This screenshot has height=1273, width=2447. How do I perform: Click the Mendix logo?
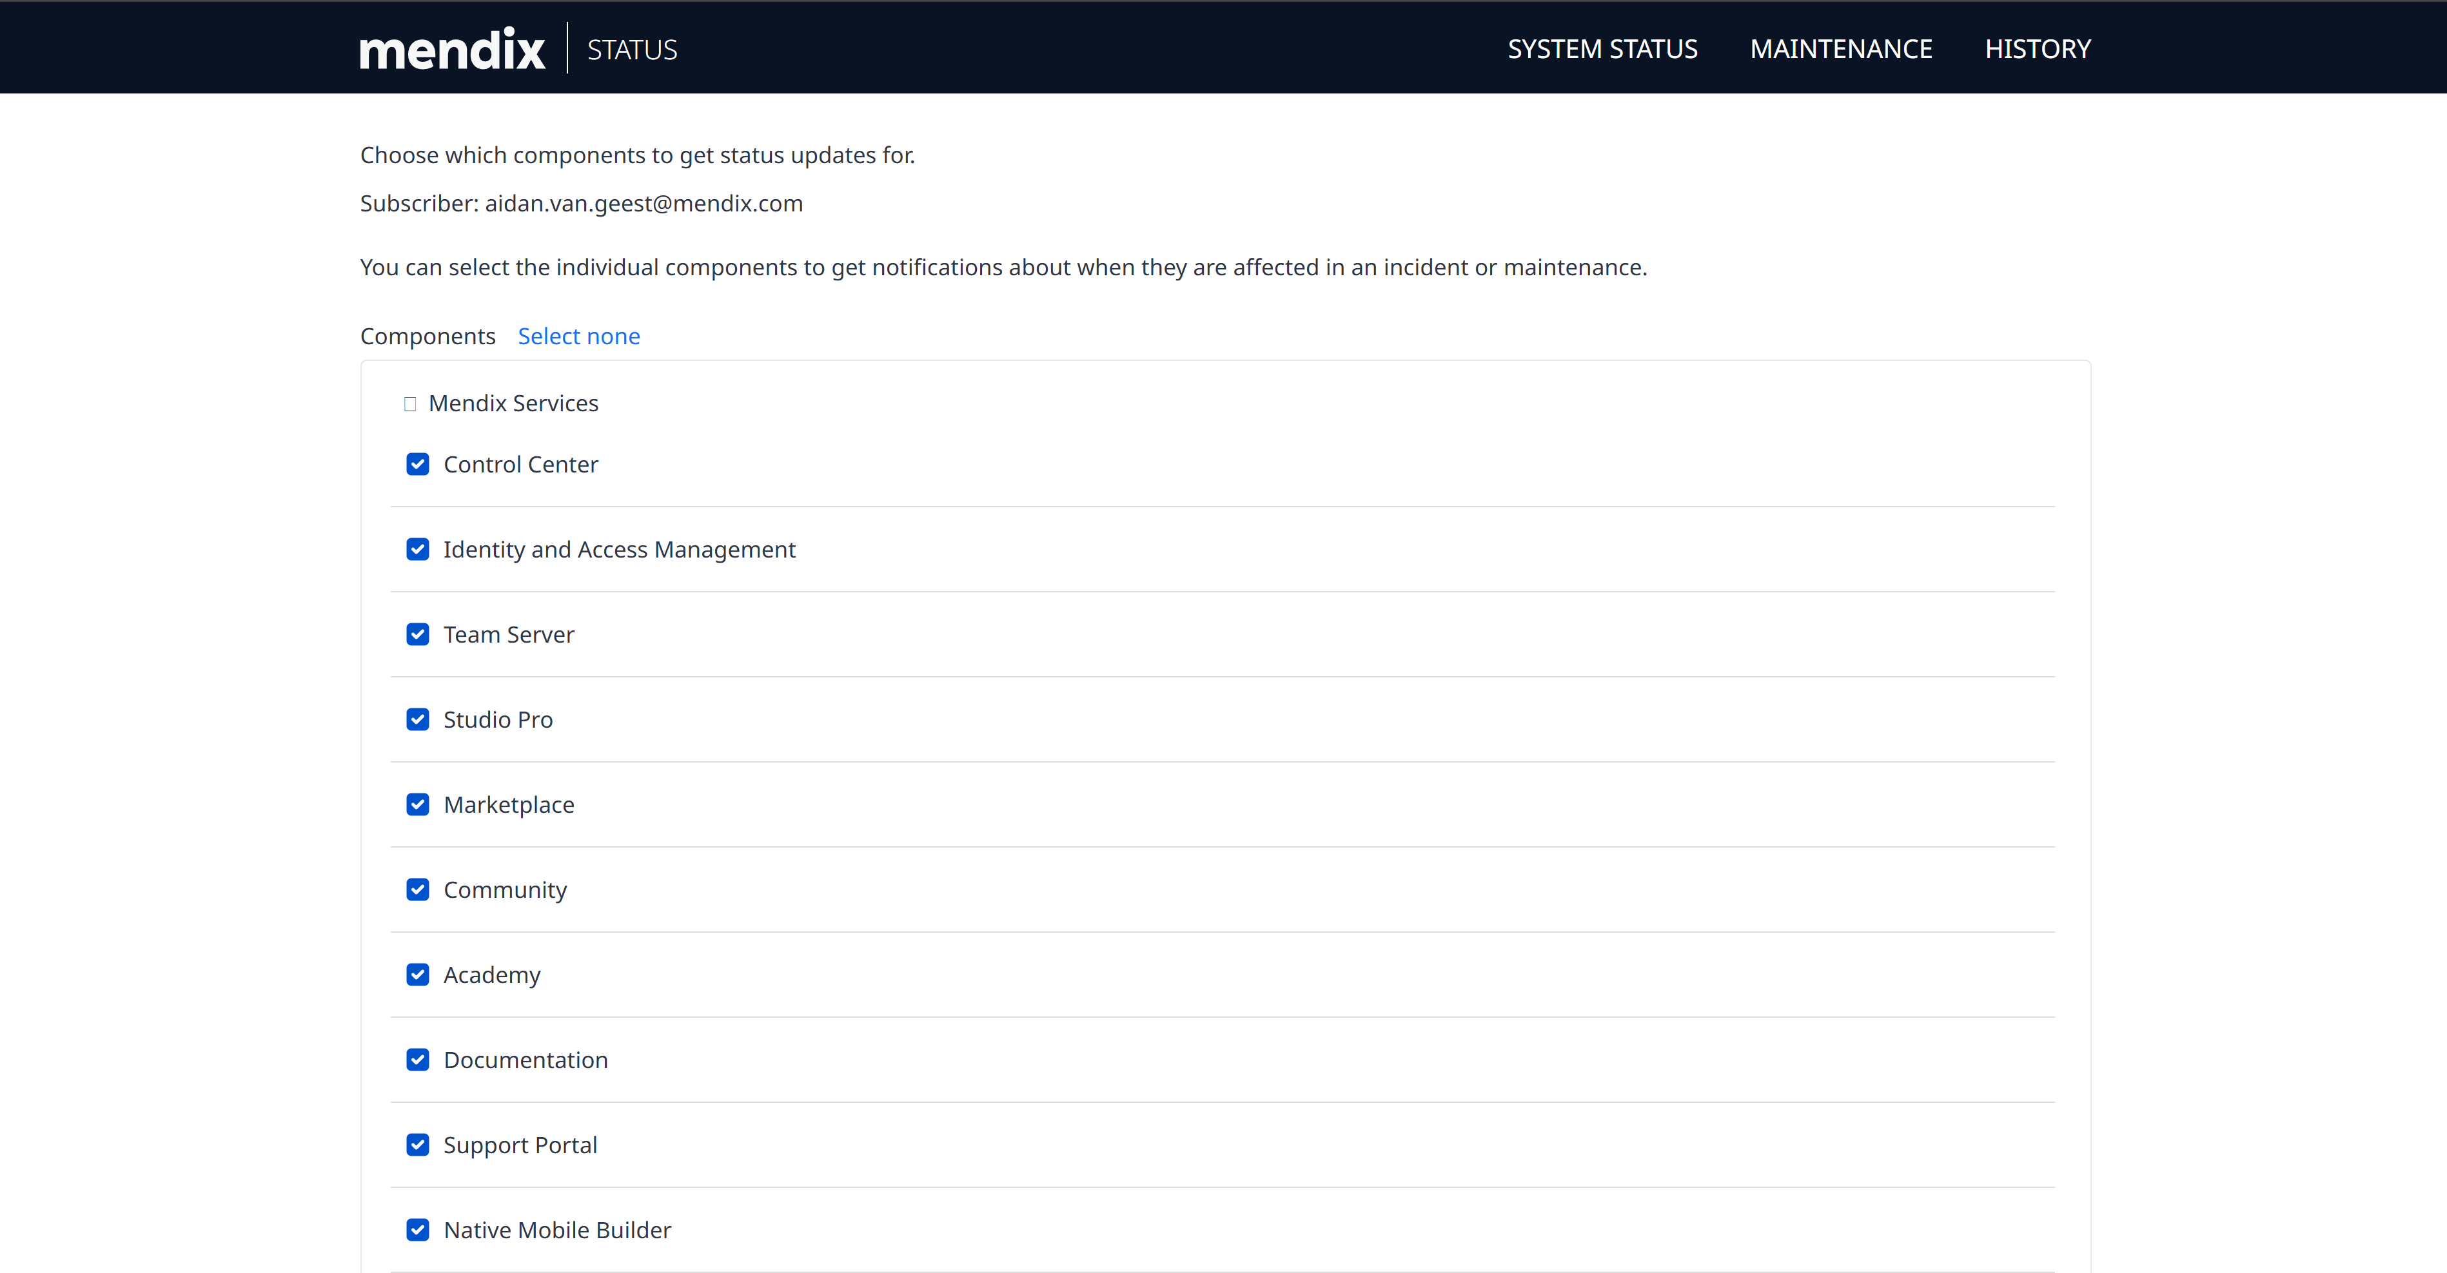click(452, 48)
